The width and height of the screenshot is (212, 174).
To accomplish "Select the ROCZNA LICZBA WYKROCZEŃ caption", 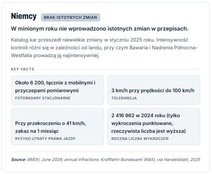I will point(140,139).
